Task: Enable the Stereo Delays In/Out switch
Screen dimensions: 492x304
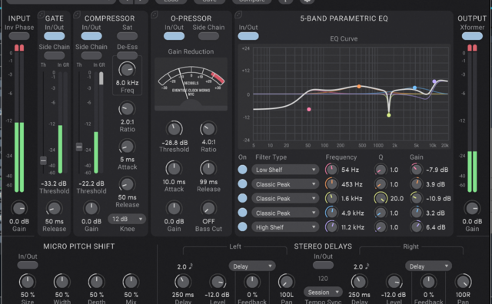Action: point(323,265)
